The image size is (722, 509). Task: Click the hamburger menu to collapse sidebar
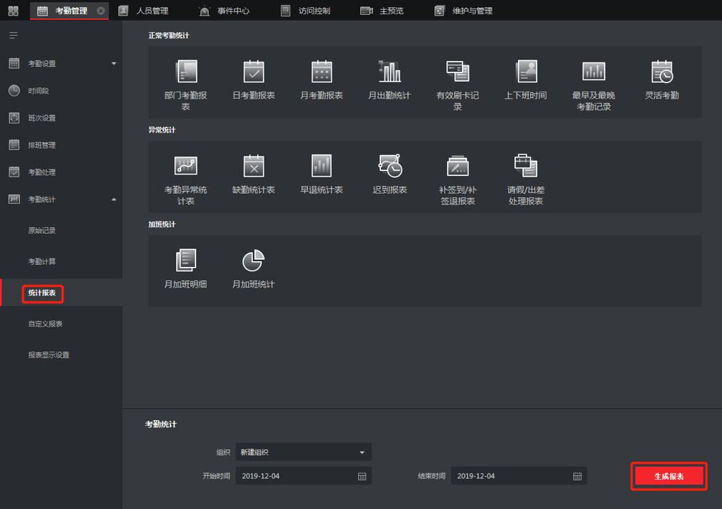pos(14,35)
